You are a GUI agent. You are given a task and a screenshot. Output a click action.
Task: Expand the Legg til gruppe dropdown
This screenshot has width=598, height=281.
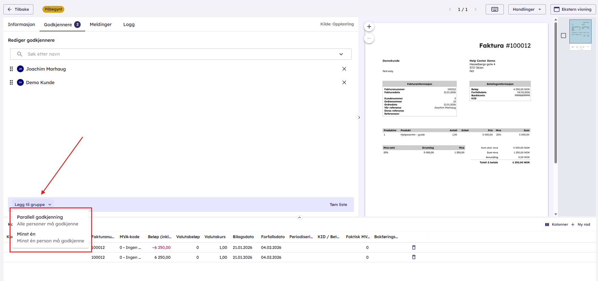coord(33,205)
